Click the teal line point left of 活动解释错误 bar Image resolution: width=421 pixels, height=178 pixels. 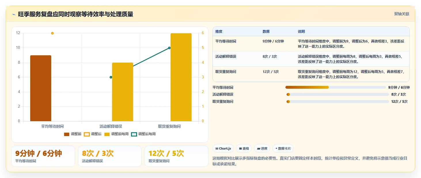(111, 77)
